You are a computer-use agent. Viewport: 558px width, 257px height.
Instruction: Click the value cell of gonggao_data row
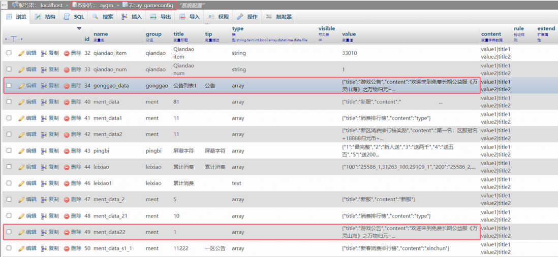(410, 85)
